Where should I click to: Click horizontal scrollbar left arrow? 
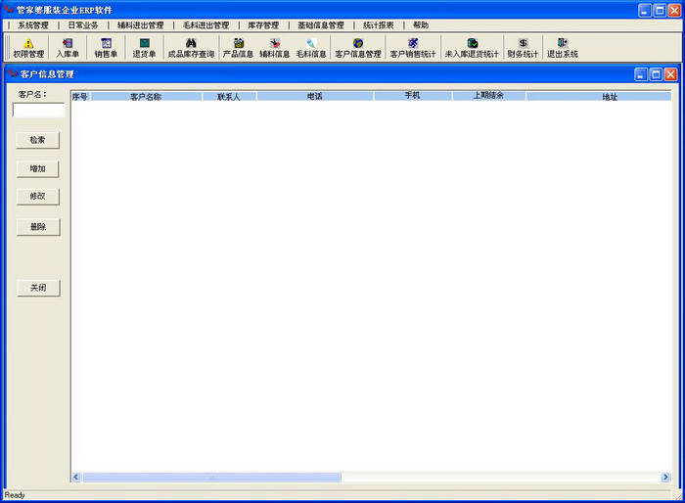[x=76, y=477]
